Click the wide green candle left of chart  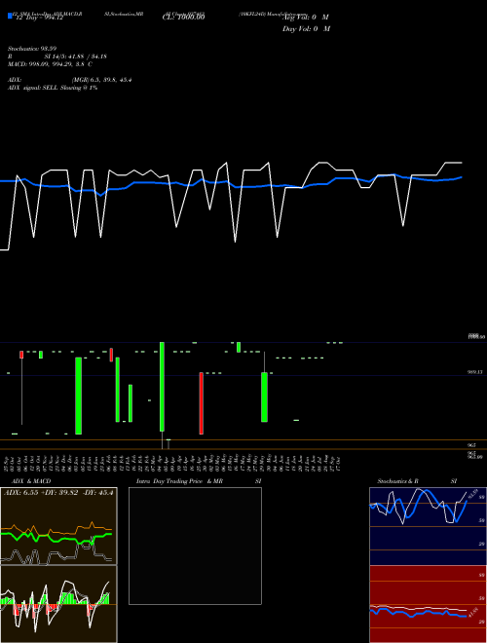(x=78, y=396)
